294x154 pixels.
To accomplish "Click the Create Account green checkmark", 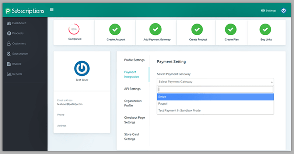I will (115, 29).
